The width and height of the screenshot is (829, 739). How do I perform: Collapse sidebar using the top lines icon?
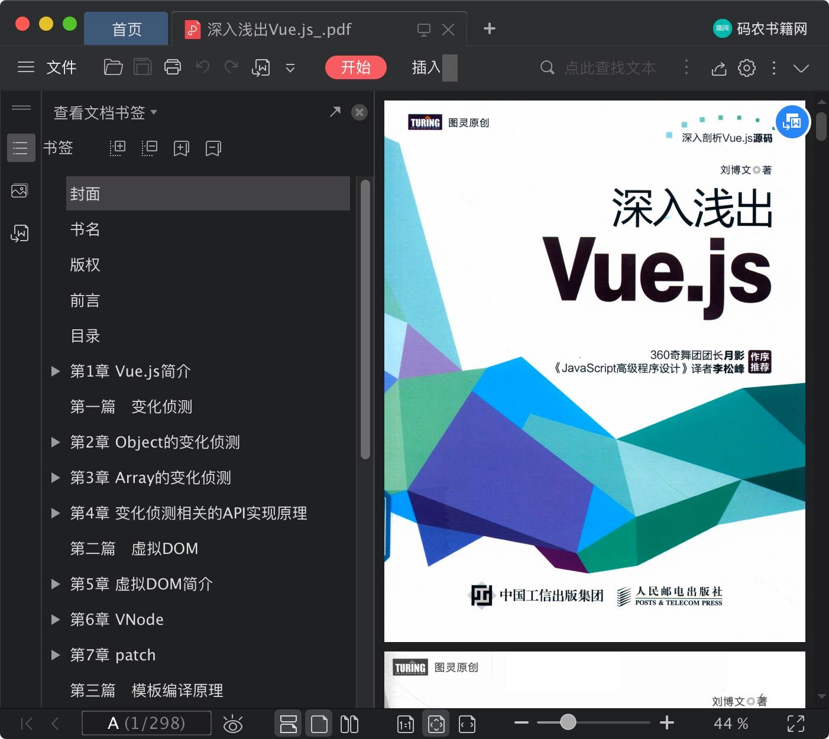point(21,108)
